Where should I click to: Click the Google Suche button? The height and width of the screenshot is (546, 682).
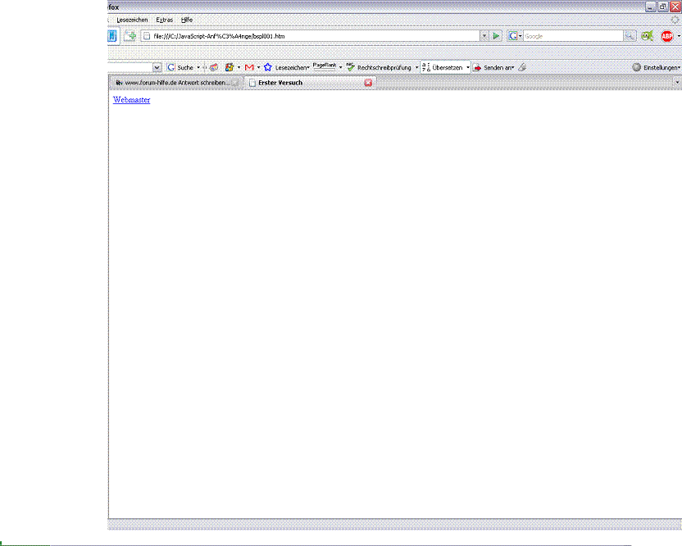[180, 67]
